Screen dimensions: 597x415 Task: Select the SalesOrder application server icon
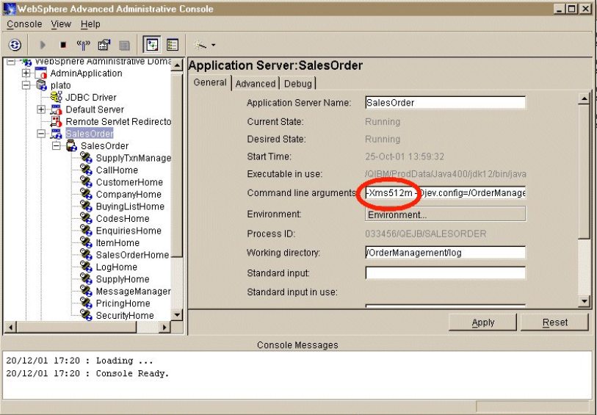[56, 134]
